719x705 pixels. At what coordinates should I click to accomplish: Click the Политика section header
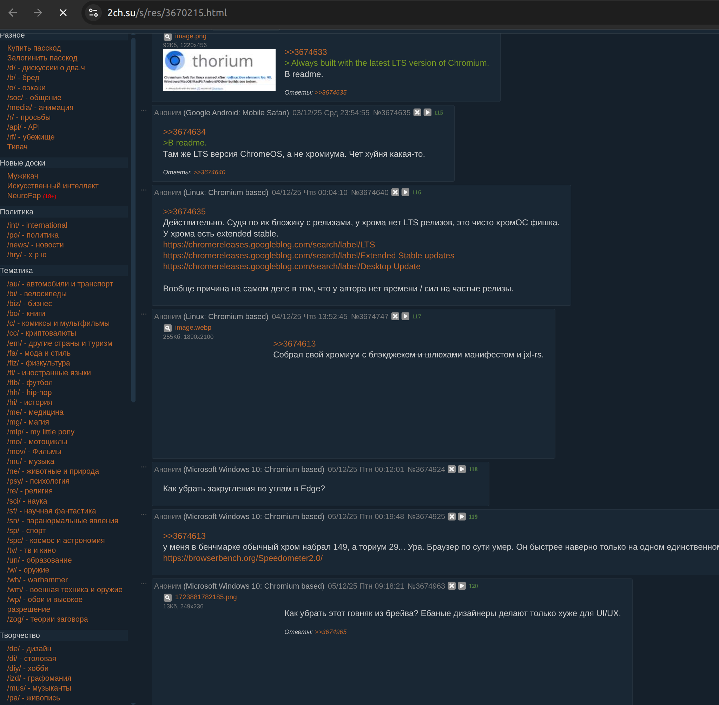click(64, 212)
